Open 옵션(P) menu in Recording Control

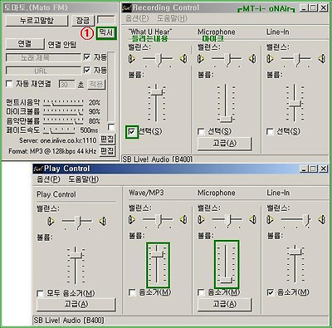137,18
